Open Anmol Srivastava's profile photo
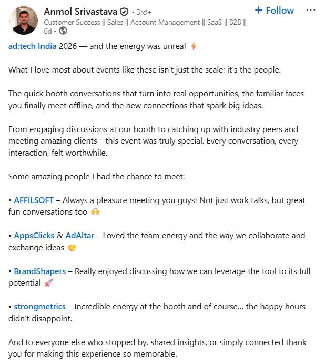 point(24,21)
